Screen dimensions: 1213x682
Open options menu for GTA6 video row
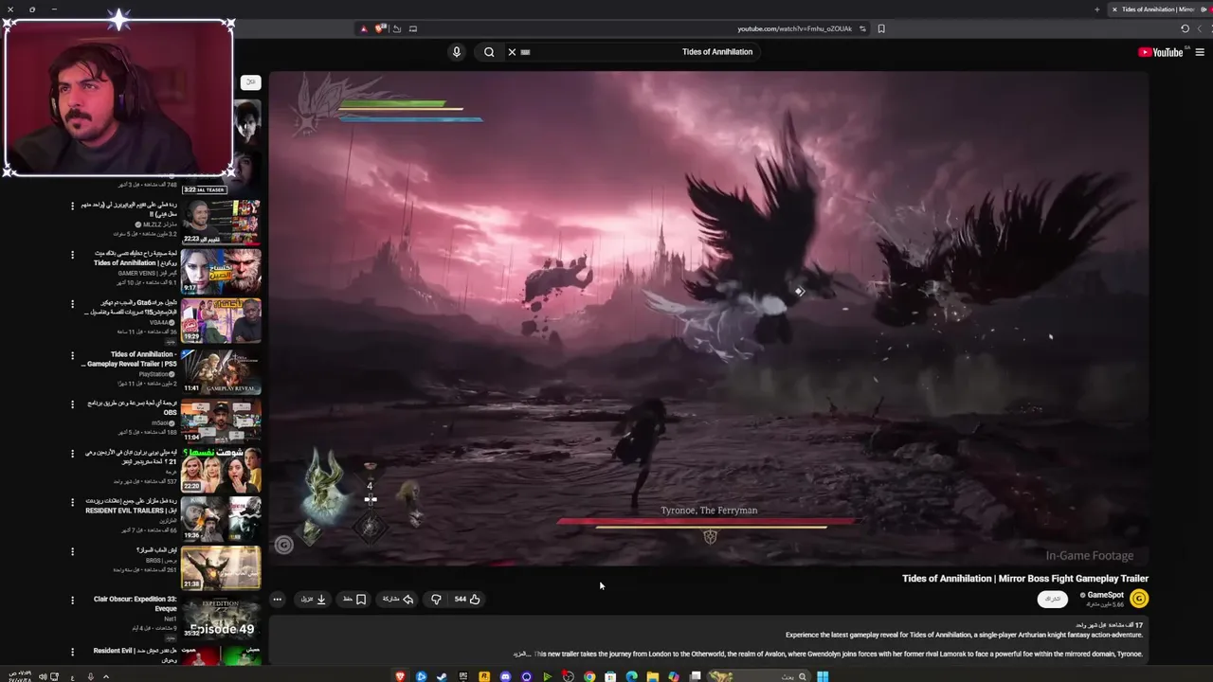click(72, 304)
